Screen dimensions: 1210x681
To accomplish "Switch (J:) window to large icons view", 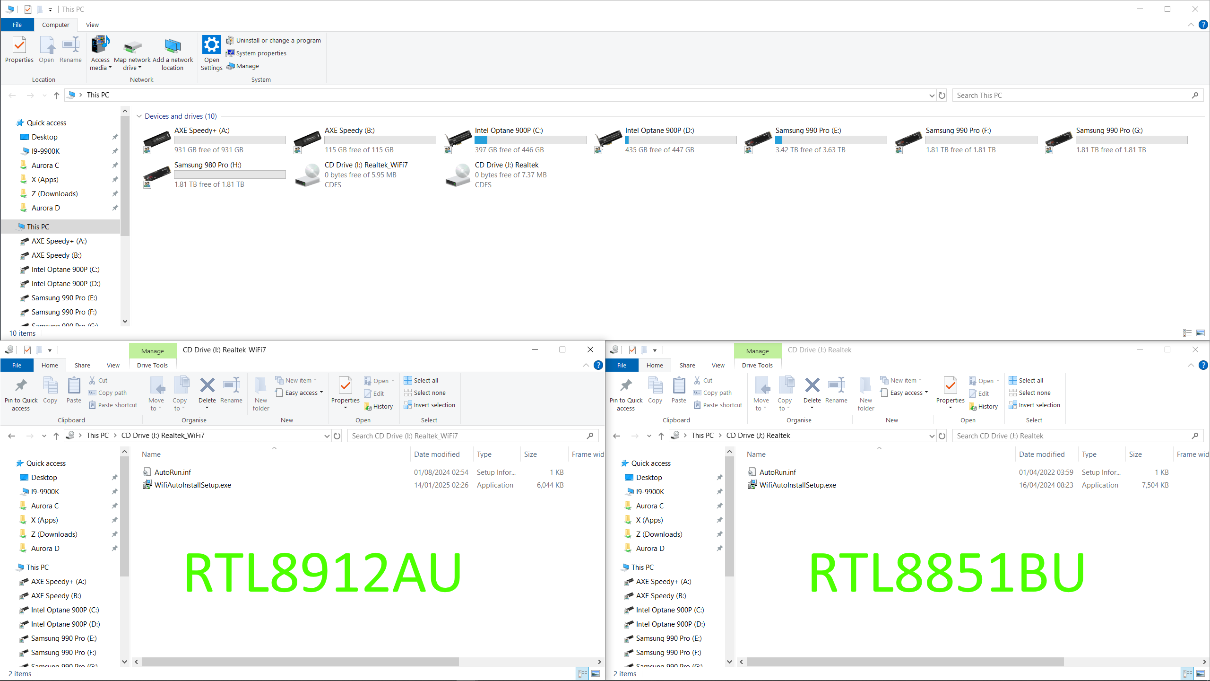I will point(1201,673).
